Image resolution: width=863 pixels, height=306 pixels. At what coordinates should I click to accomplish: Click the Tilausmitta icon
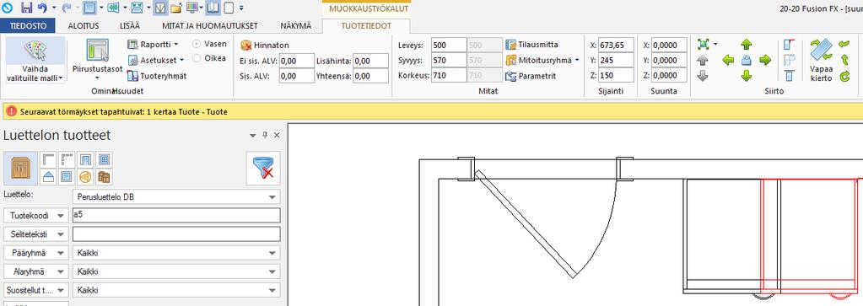[510, 45]
